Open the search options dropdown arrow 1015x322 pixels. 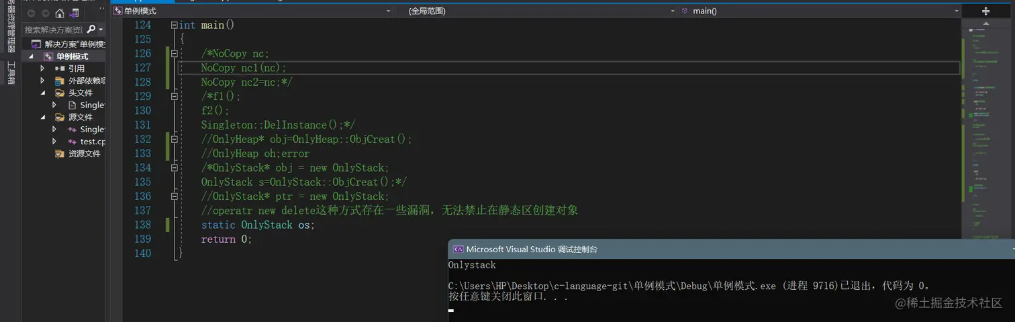(x=101, y=30)
